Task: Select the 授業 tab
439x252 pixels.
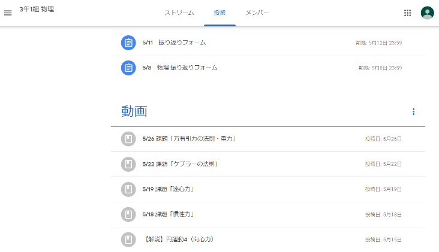Action: pyautogui.click(x=220, y=13)
